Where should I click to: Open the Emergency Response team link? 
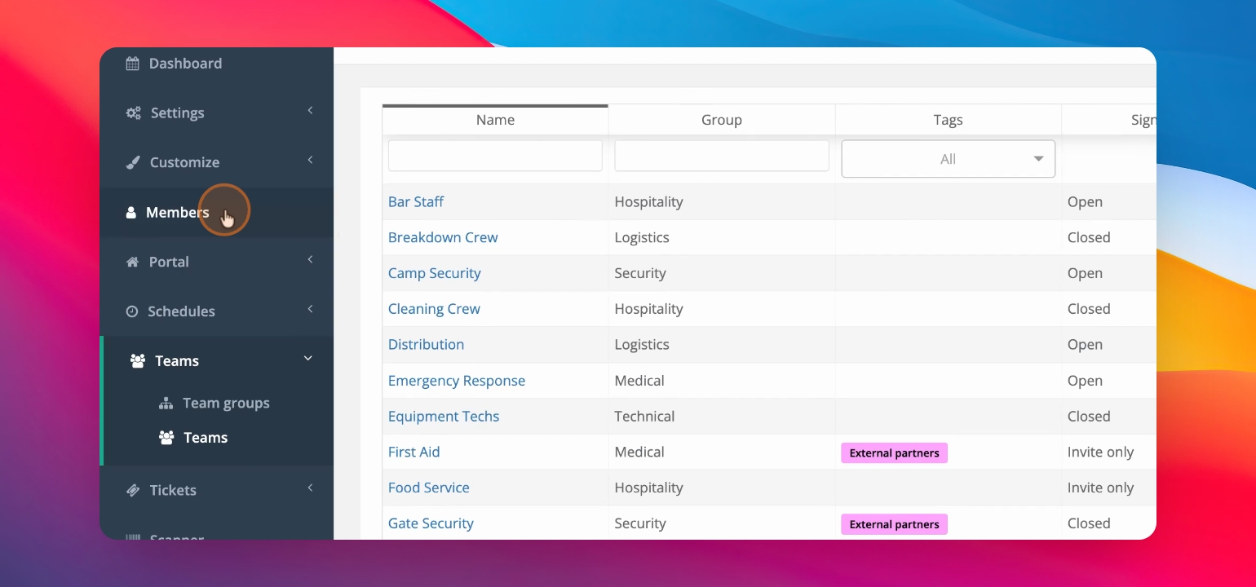pyautogui.click(x=457, y=381)
